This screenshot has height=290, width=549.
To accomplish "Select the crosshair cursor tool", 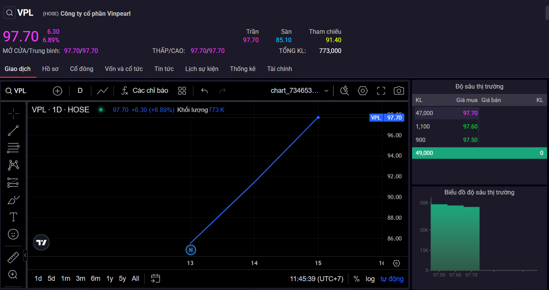I will pyautogui.click(x=13, y=113).
